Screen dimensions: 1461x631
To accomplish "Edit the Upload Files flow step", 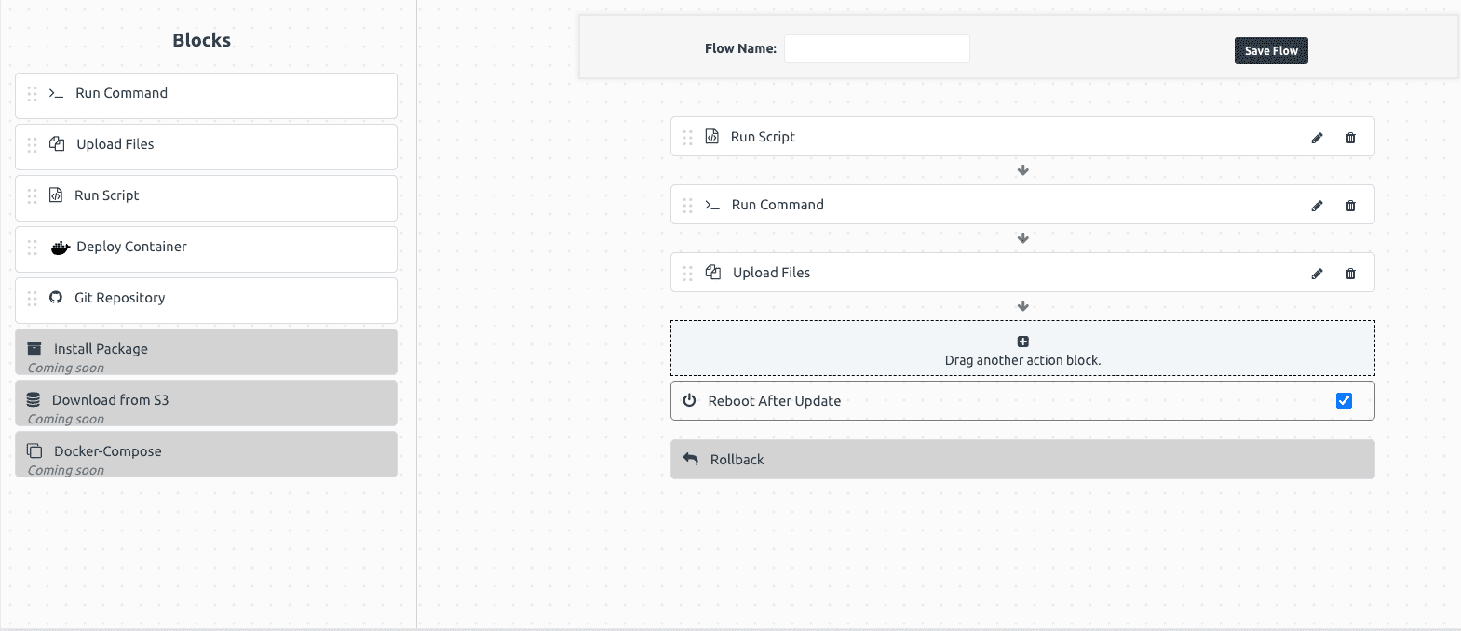I will [1317, 274].
